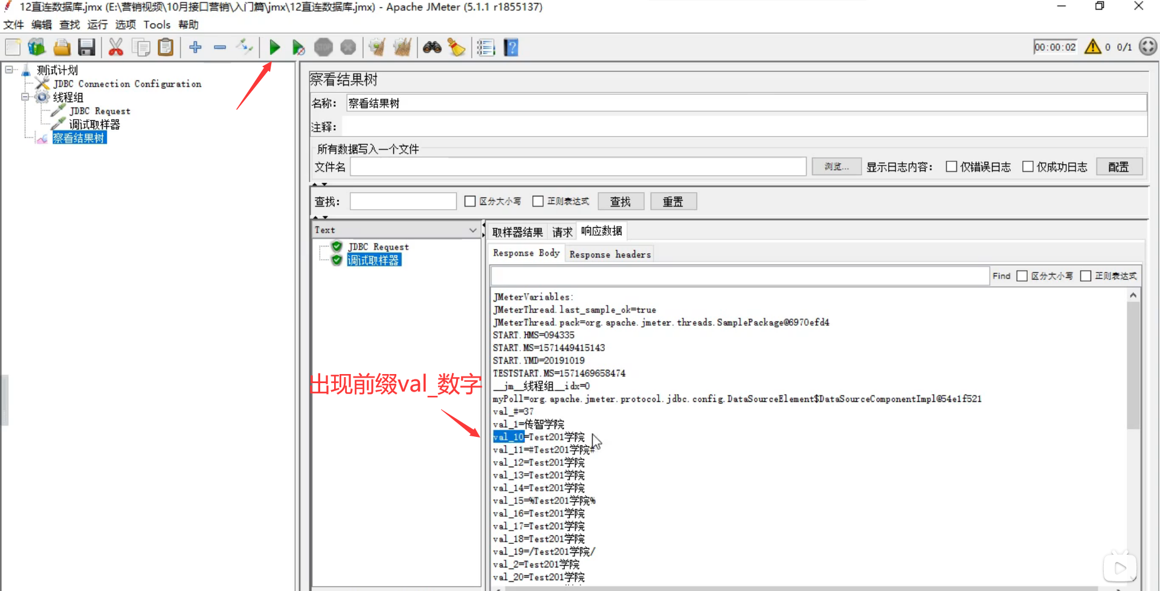1160x591 pixels.
Task: Switch to the 响应数据 tab
Action: coord(601,231)
